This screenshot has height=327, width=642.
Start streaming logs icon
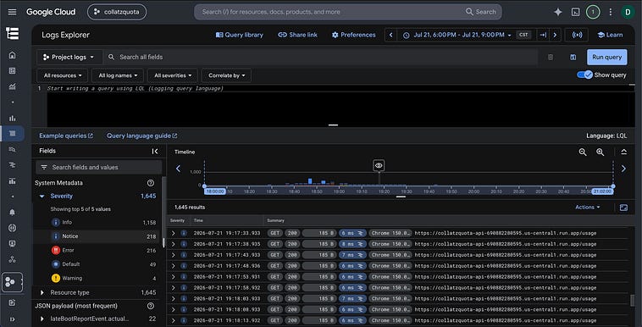coord(577,35)
